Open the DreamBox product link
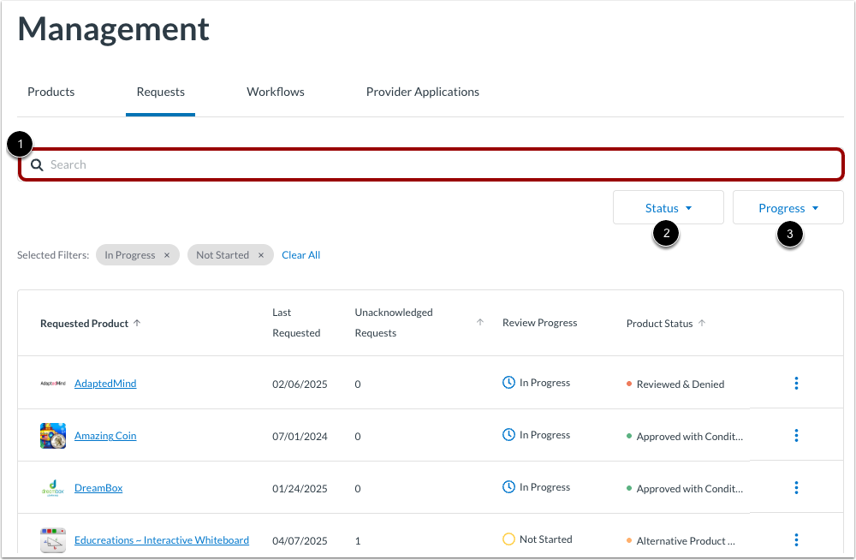 click(98, 488)
